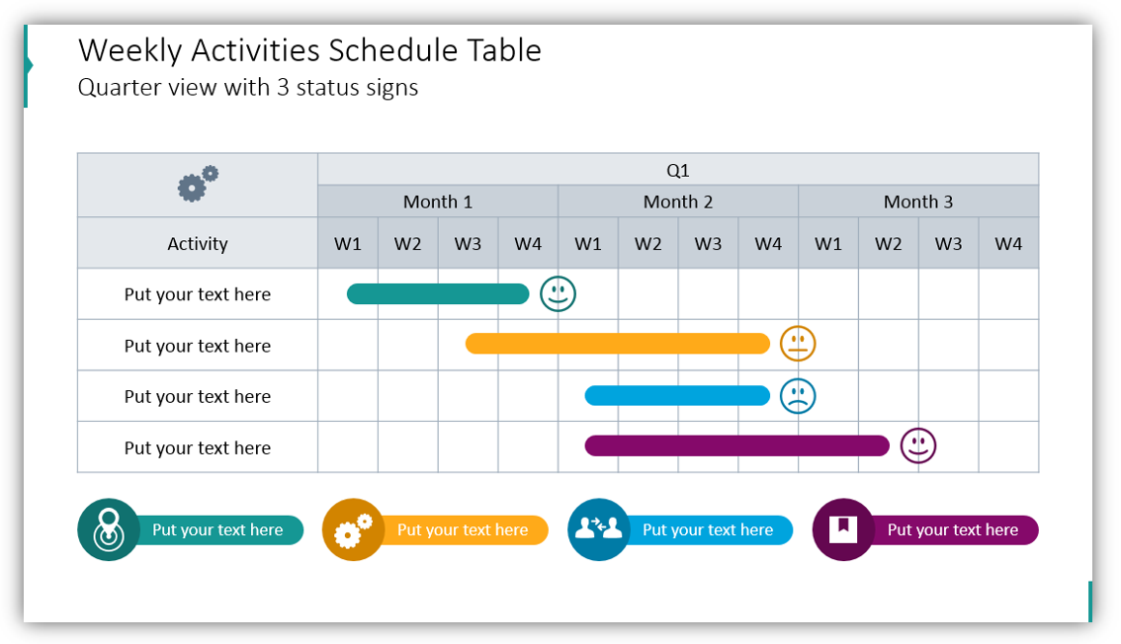Screen dimensions: 1121x644
Task: Click the orange gears legend icon
Action: coord(353,530)
